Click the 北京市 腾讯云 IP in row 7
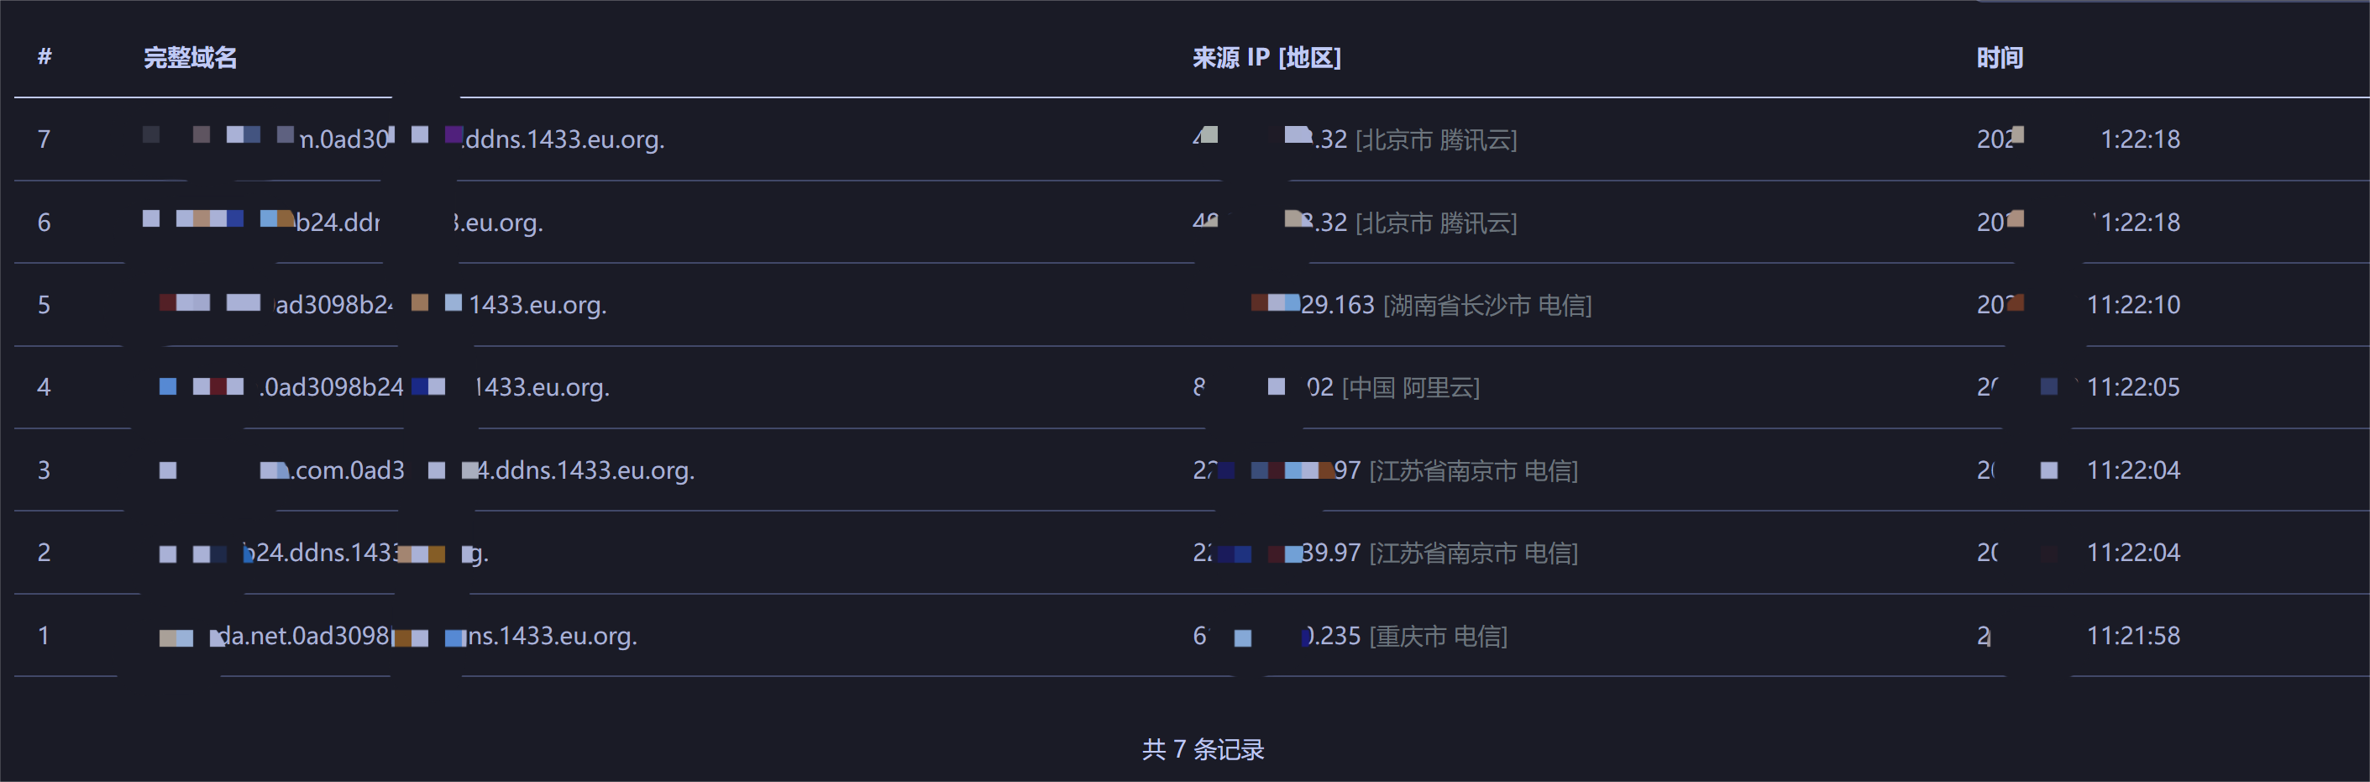2370x782 pixels. pyautogui.click(x=1355, y=139)
